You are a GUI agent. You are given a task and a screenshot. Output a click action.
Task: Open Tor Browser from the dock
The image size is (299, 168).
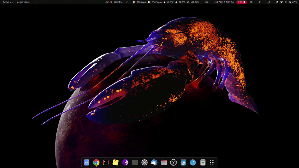[125, 162]
